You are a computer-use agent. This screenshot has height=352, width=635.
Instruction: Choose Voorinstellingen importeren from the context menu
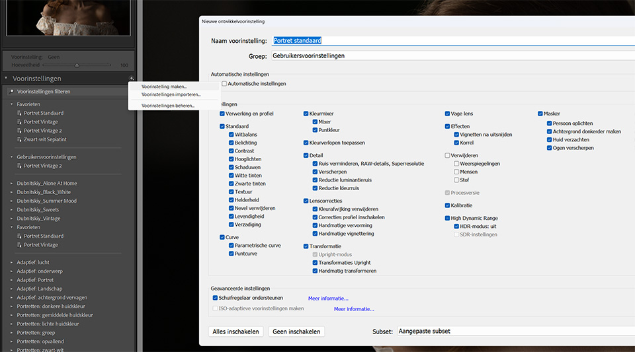pyautogui.click(x=171, y=94)
